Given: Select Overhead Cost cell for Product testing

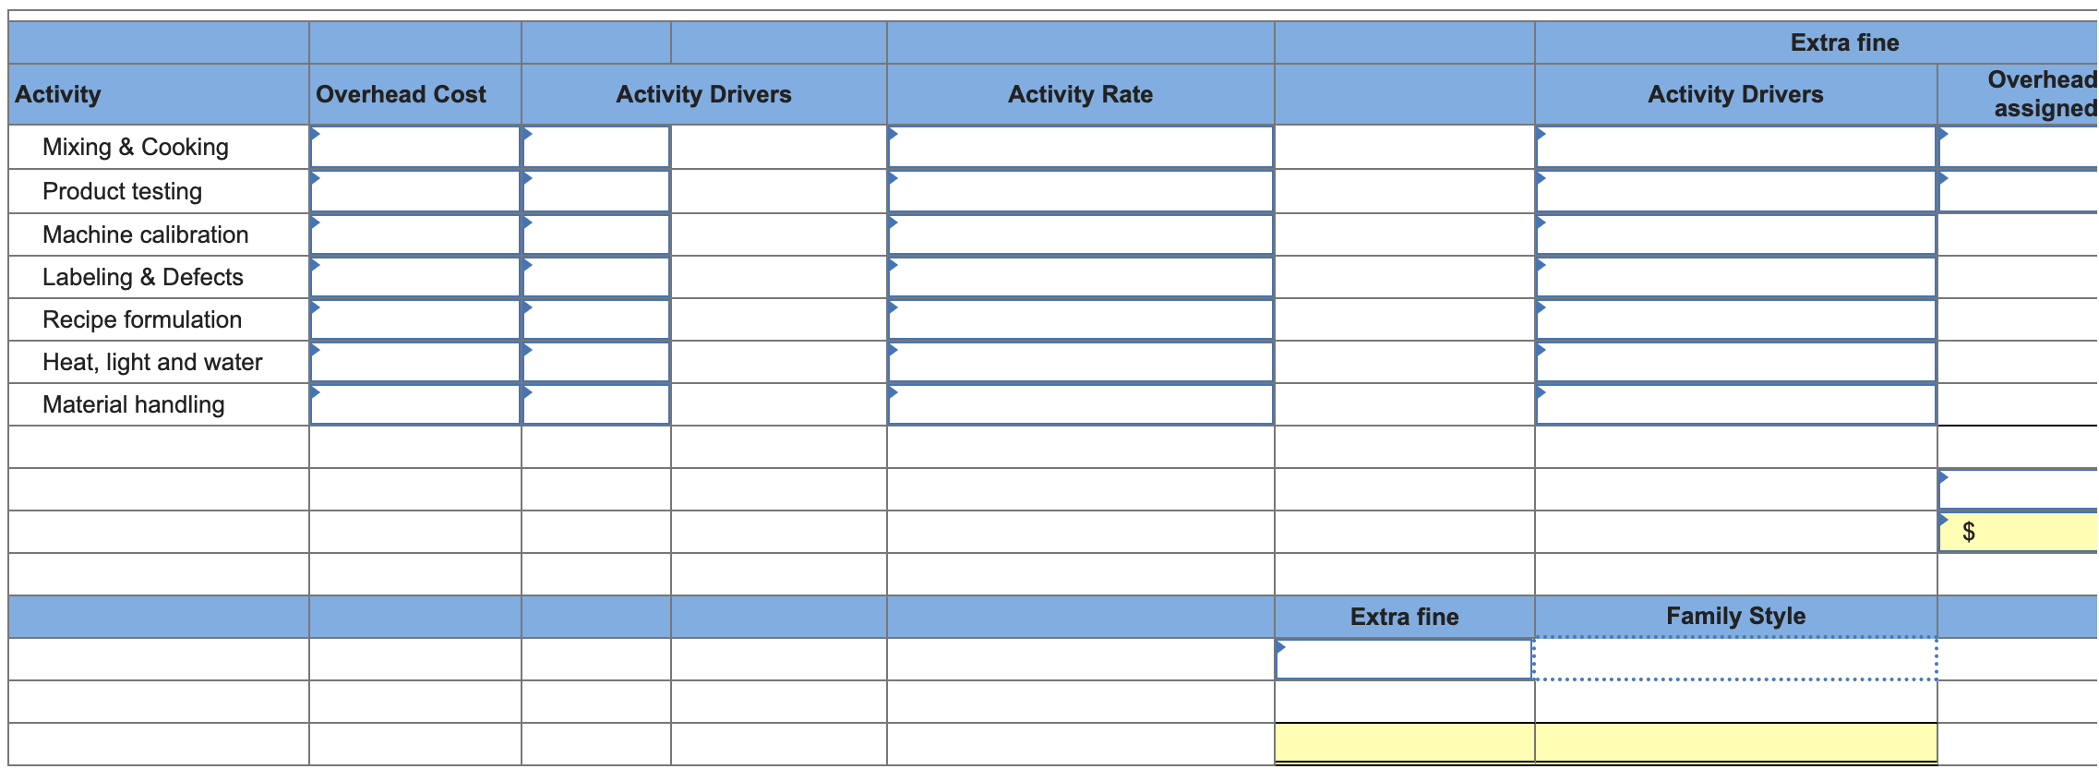Looking at the screenshot, I should 415,191.
